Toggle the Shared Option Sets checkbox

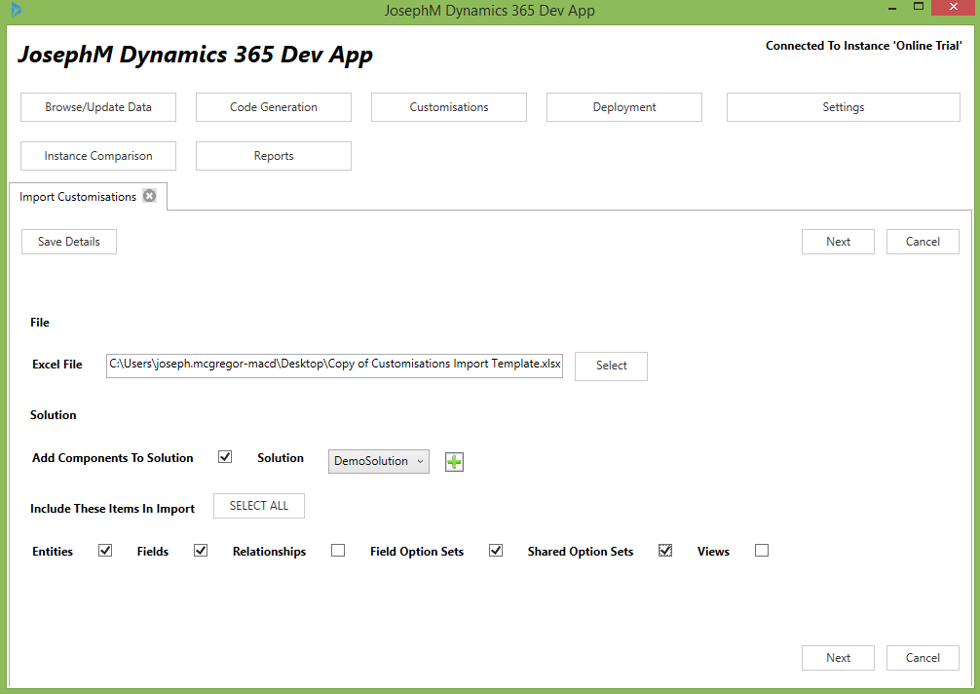pyautogui.click(x=665, y=551)
